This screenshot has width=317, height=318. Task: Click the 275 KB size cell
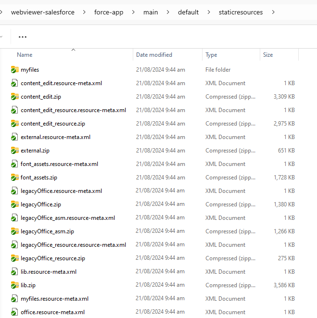click(x=286, y=258)
